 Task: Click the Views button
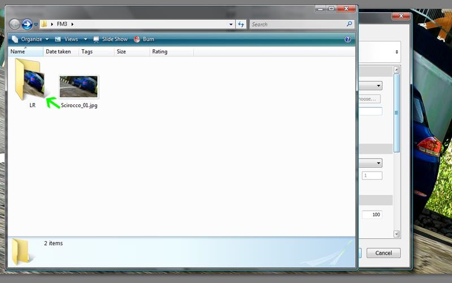pos(67,39)
